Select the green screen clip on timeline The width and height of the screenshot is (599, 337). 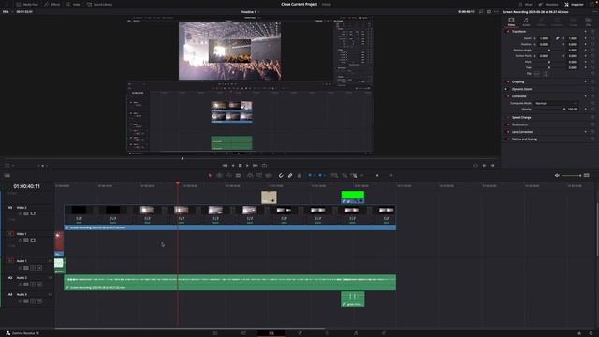tap(353, 198)
